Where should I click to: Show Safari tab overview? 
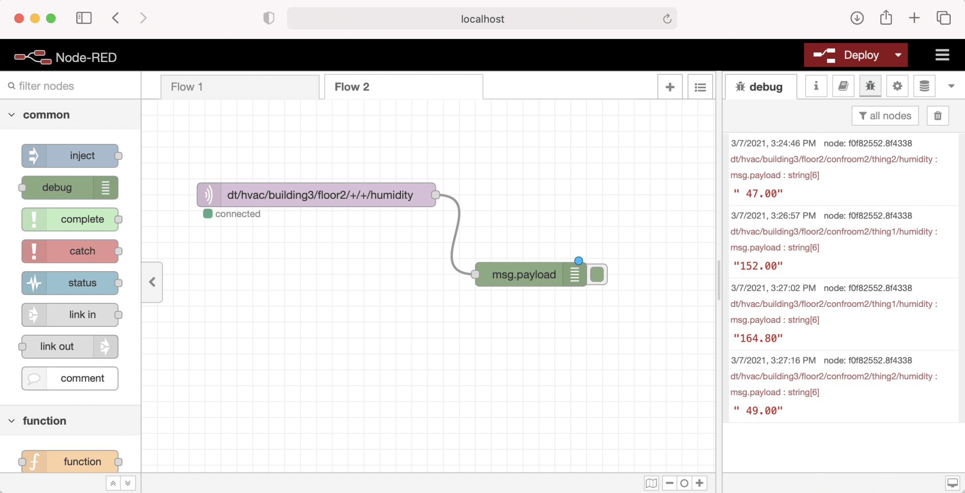click(x=943, y=18)
